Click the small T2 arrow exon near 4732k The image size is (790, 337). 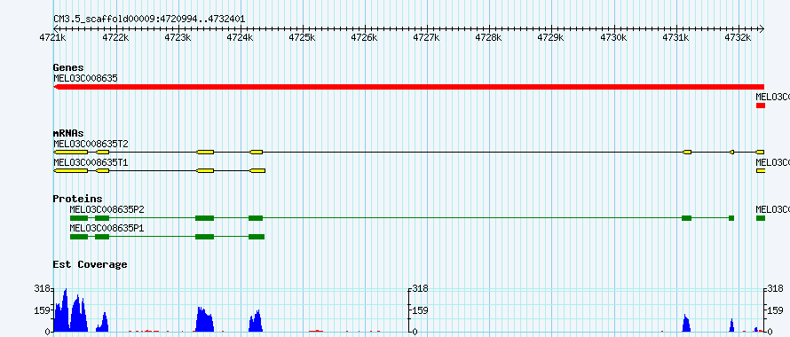(731, 153)
